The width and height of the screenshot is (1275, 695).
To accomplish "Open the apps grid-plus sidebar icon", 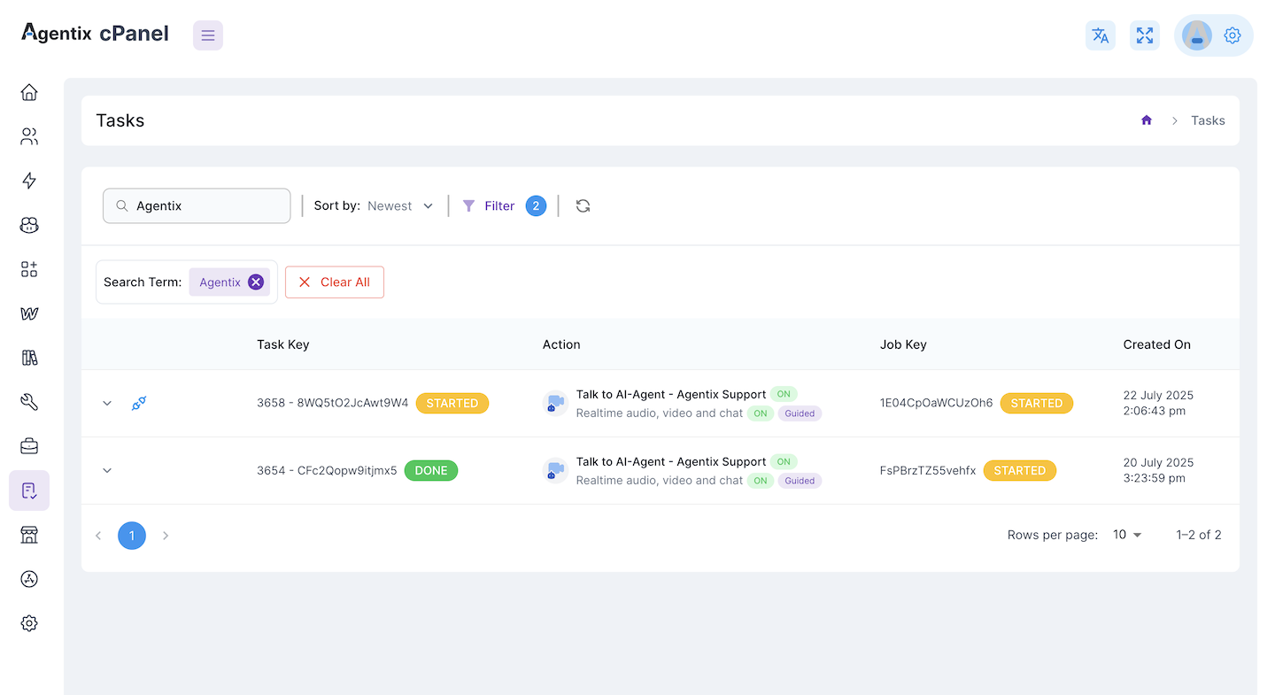I will pyautogui.click(x=29, y=269).
